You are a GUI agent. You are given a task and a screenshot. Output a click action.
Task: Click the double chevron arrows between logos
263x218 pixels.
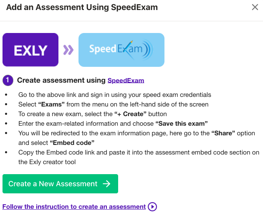point(68,50)
